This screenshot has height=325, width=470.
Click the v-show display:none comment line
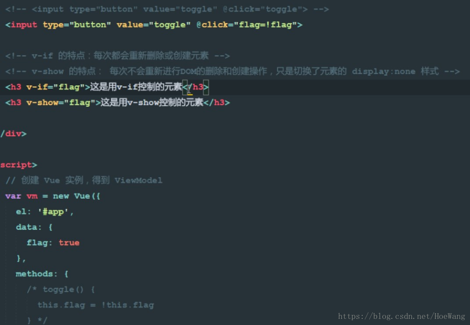pos(233,71)
